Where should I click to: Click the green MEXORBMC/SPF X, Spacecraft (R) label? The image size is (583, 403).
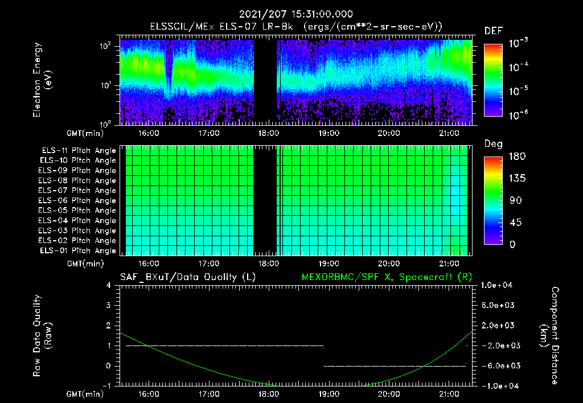pos(387,277)
